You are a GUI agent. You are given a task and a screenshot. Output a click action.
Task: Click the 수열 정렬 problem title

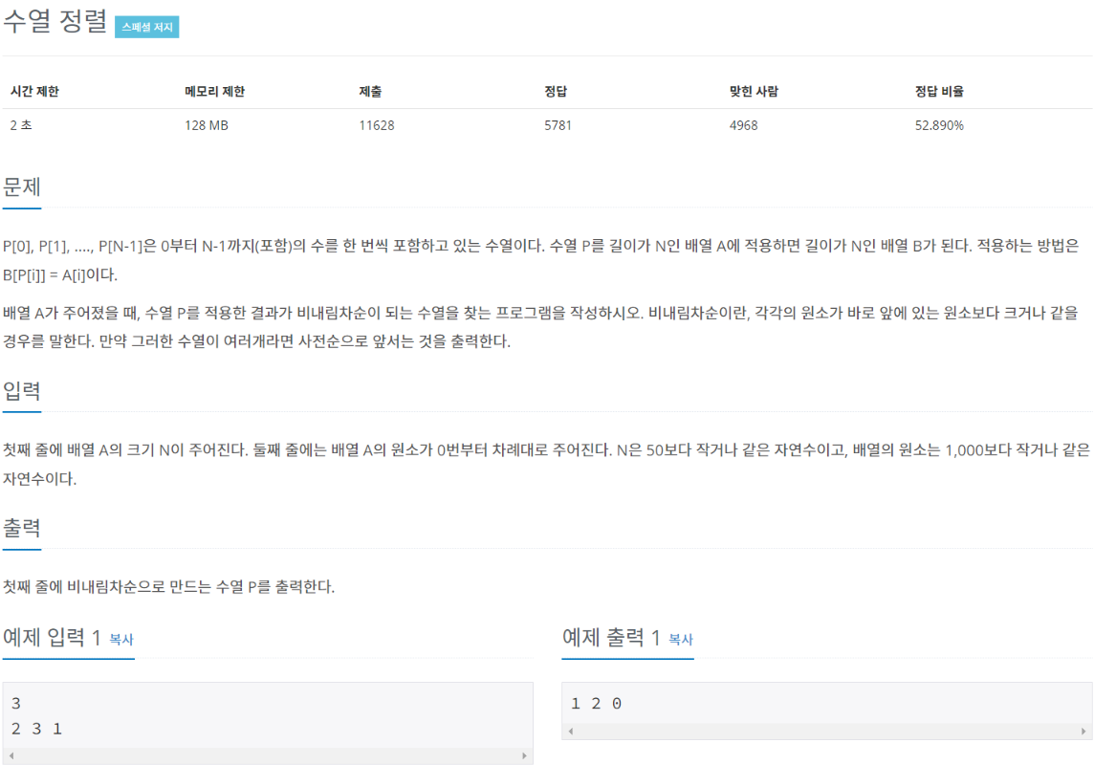[x=55, y=21]
